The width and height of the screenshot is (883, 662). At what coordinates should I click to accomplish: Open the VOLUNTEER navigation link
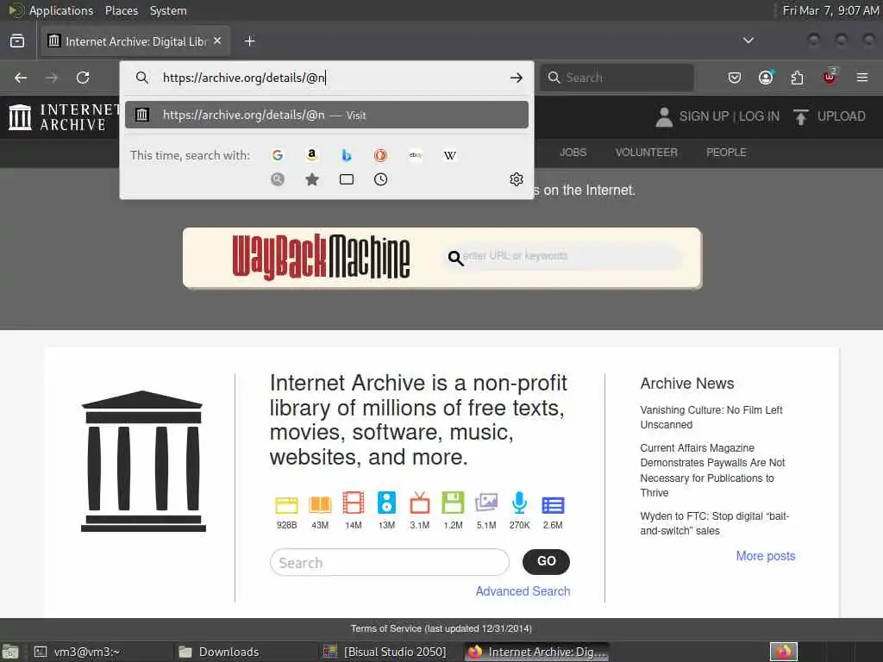646,152
